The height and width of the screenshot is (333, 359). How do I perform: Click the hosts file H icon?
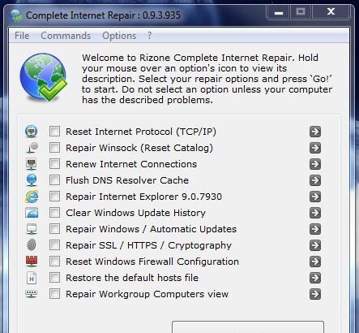[32, 278]
